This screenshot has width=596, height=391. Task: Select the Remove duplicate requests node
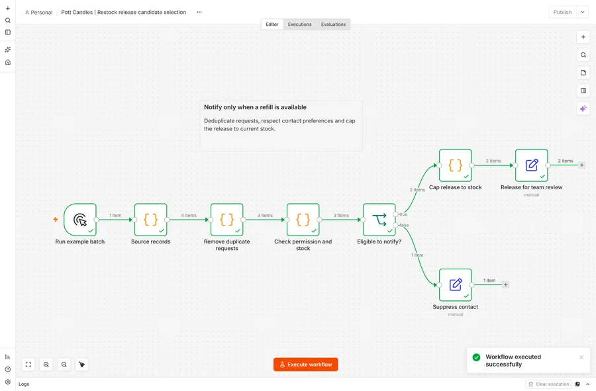(227, 220)
